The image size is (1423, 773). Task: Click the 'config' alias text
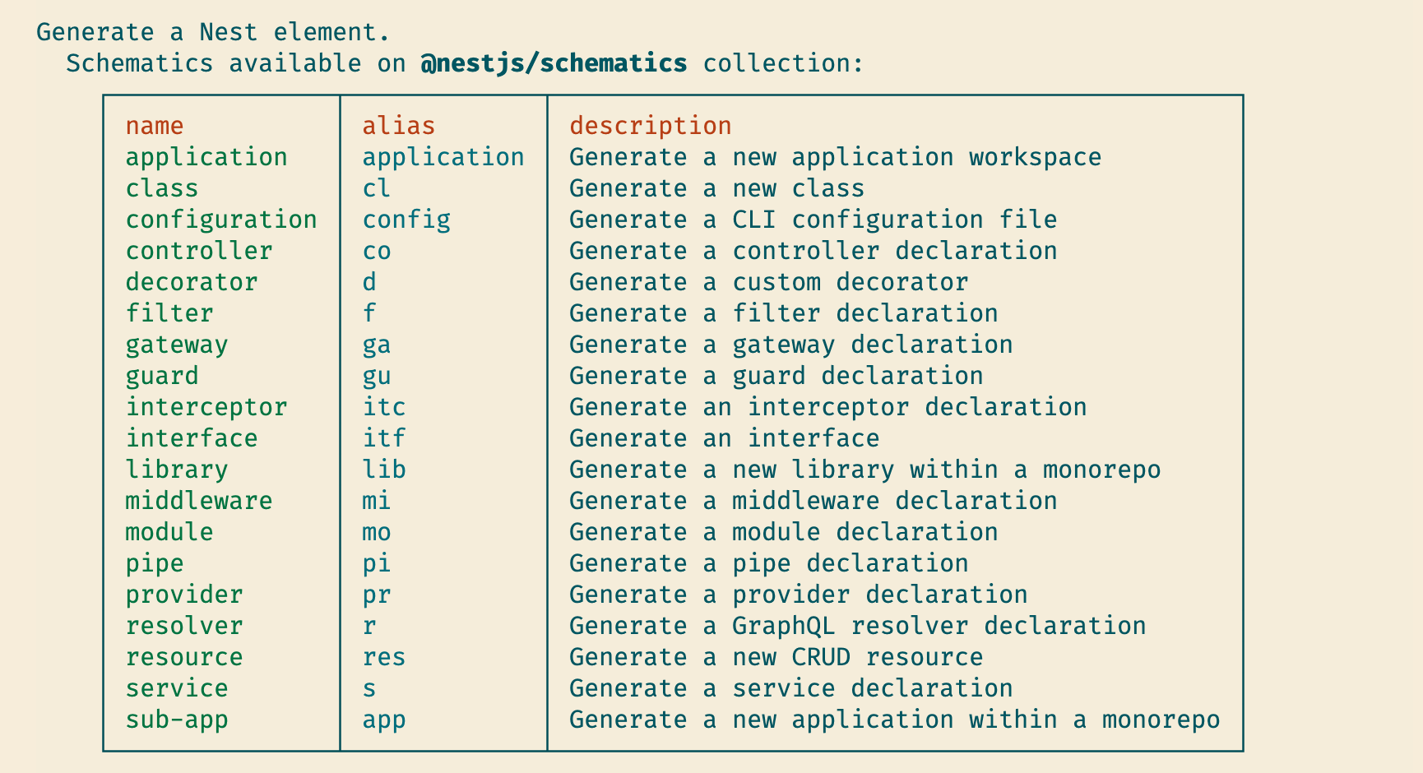(406, 220)
